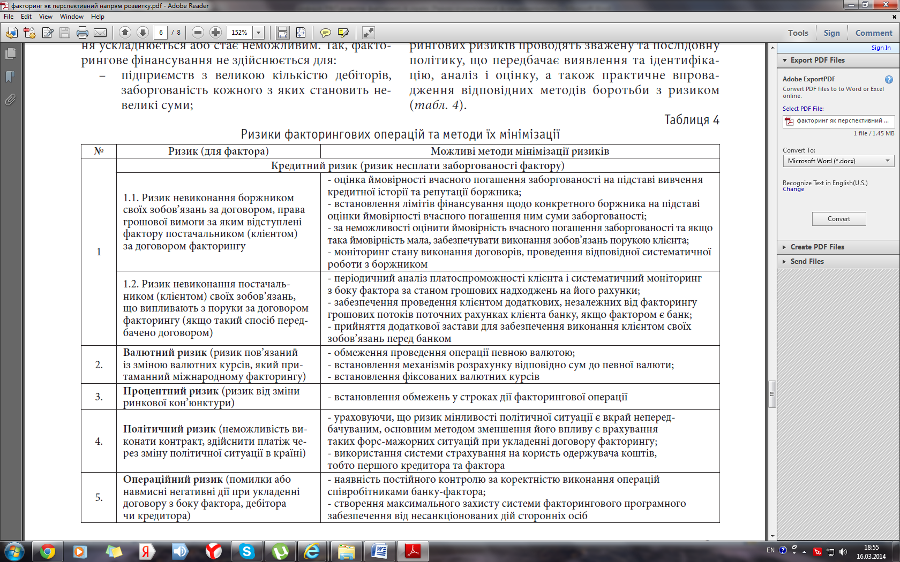Click the Windows Start button
900x562 pixels.
tap(13, 551)
